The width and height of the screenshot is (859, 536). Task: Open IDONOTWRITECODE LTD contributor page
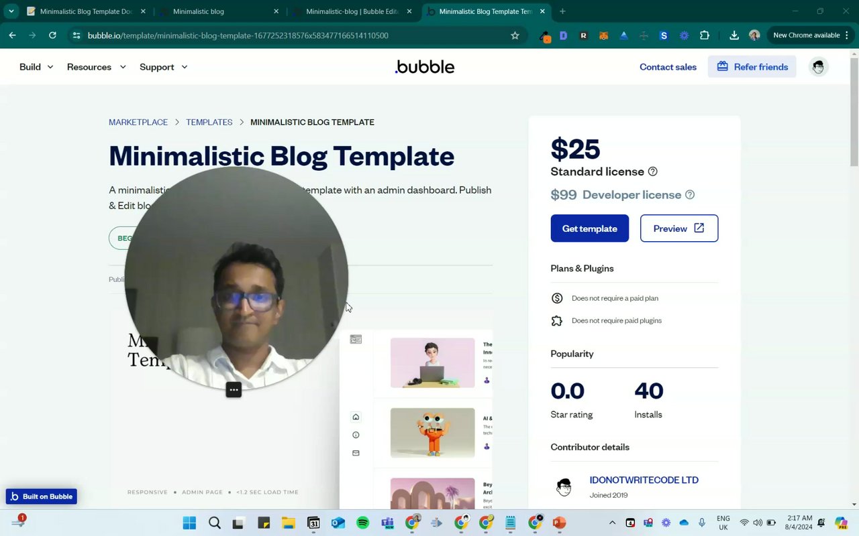pos(644,480)
